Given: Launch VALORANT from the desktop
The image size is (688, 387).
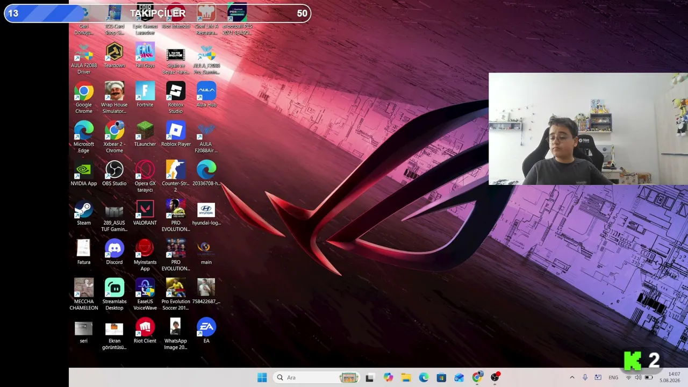Looking at the screenshot, I should coord(145,213).
